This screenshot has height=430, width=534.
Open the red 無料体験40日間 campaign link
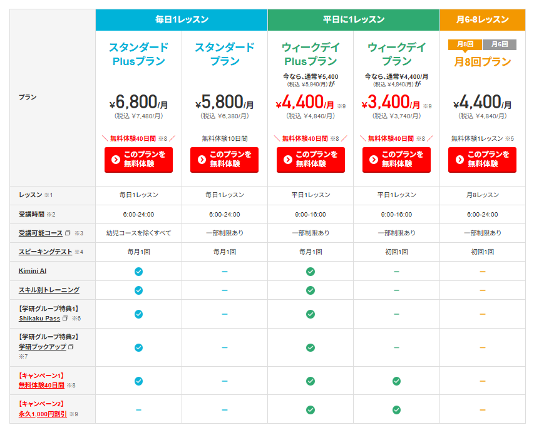pos(41,386)
